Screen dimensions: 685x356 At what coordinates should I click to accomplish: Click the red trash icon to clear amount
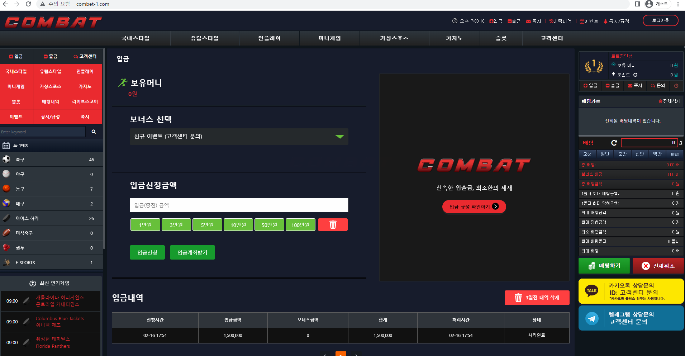point(333,225)
